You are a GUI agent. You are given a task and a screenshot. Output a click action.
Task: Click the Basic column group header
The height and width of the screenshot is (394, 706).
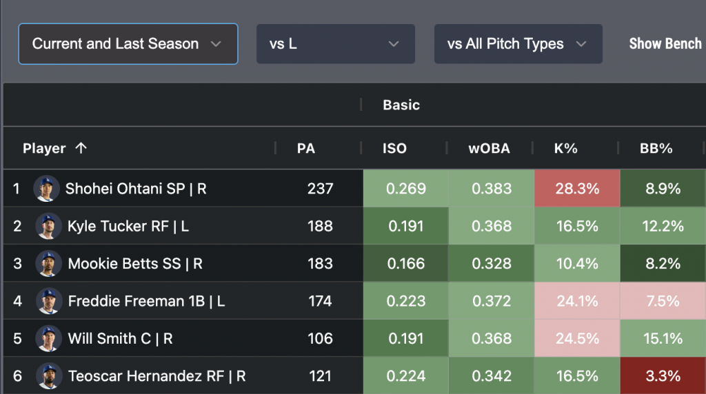click(401, 105)
